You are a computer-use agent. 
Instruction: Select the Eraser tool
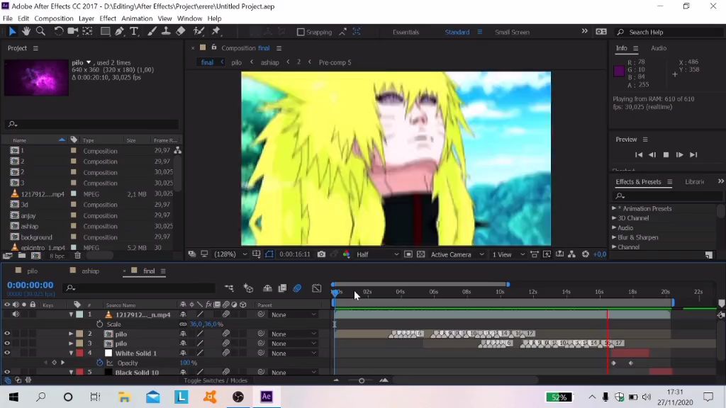pyautogui.click(x=181, y=31)
